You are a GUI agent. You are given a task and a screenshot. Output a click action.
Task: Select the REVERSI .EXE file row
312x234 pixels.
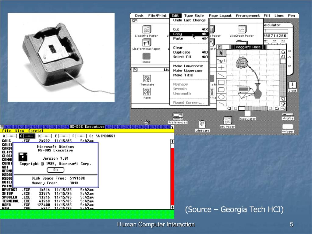point(48,190)
